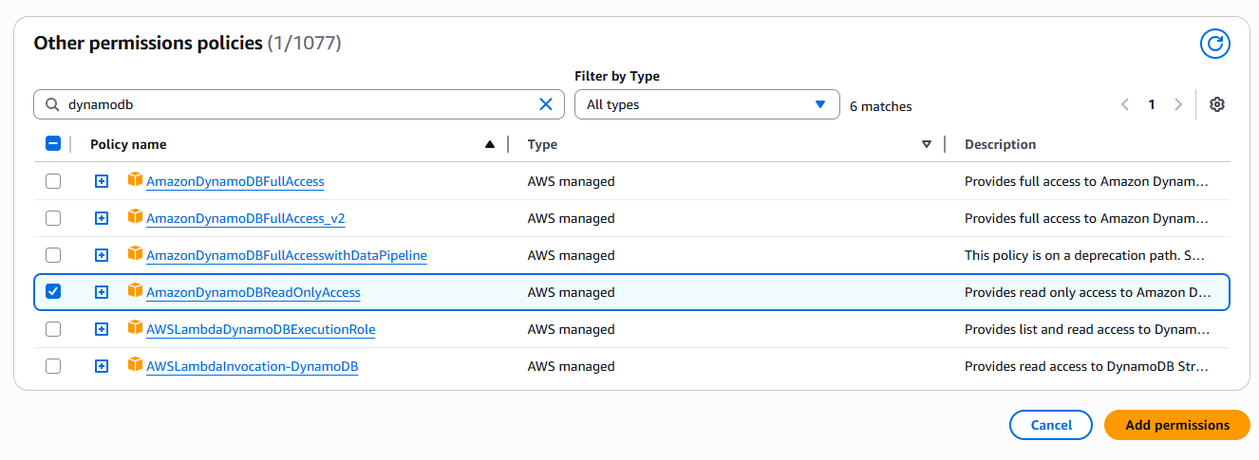Viewport: 1259px width, 460px height.
Task: Expand the AmazonDynamoDBFullAccess policy details
Action: [102, 181]
